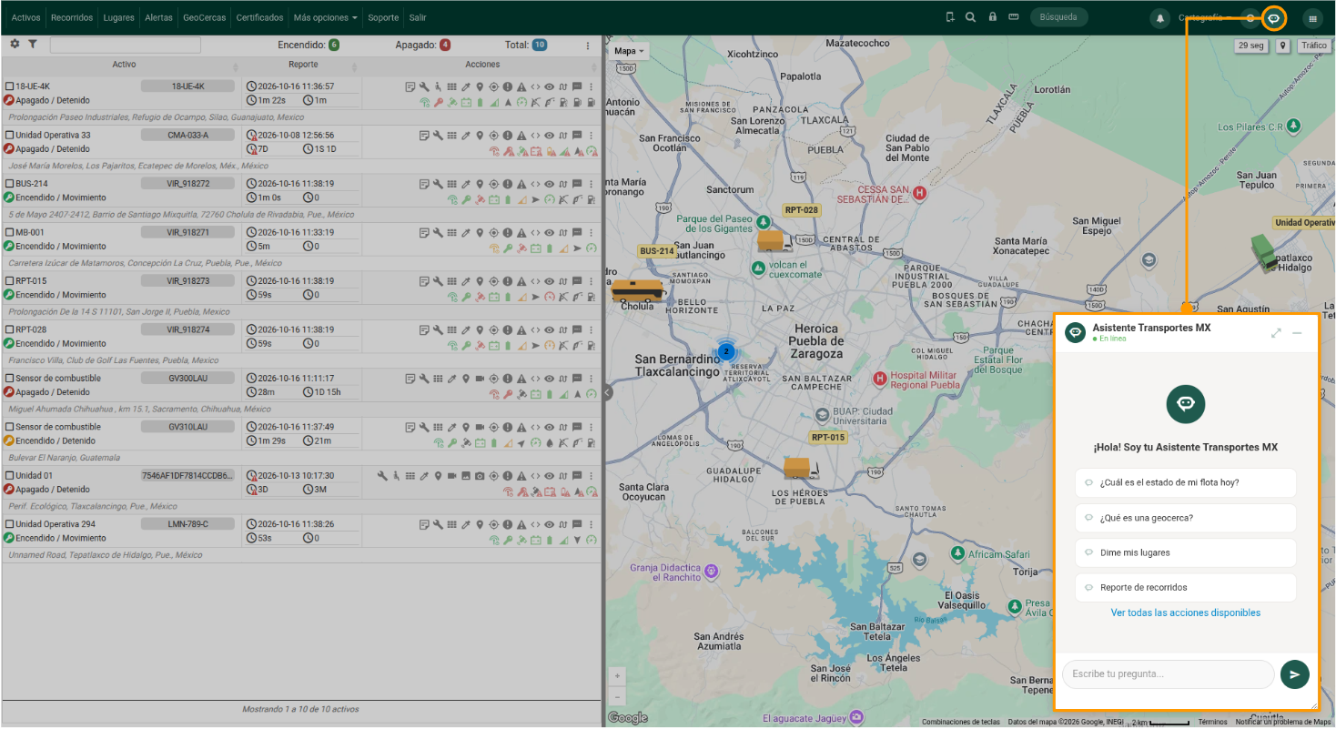The height and width of the screenshot is (729, 1336).
Task: Open more options dots in BUS-214 row
Action: point(592,184)
